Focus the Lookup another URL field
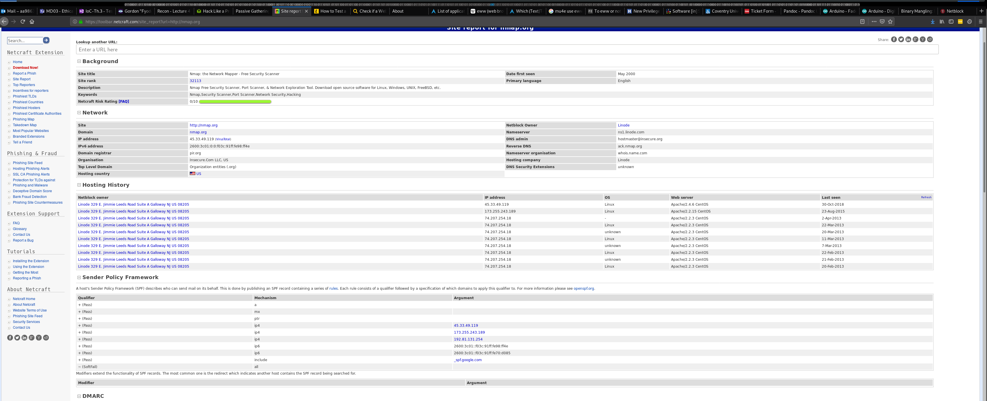The image size is (987, 401). [x=507, y=50]
